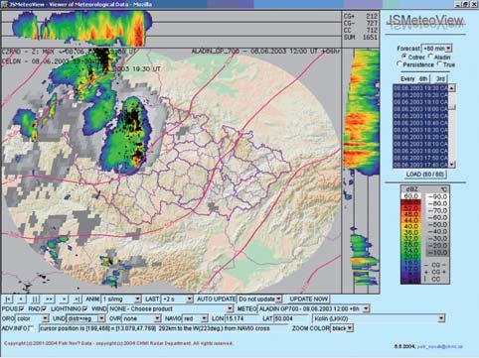The width and height of the screenshot is (479, 358).
Task: Select the Aladin forecast radio button
Action: pyautogui.click(x=430, y=57)
